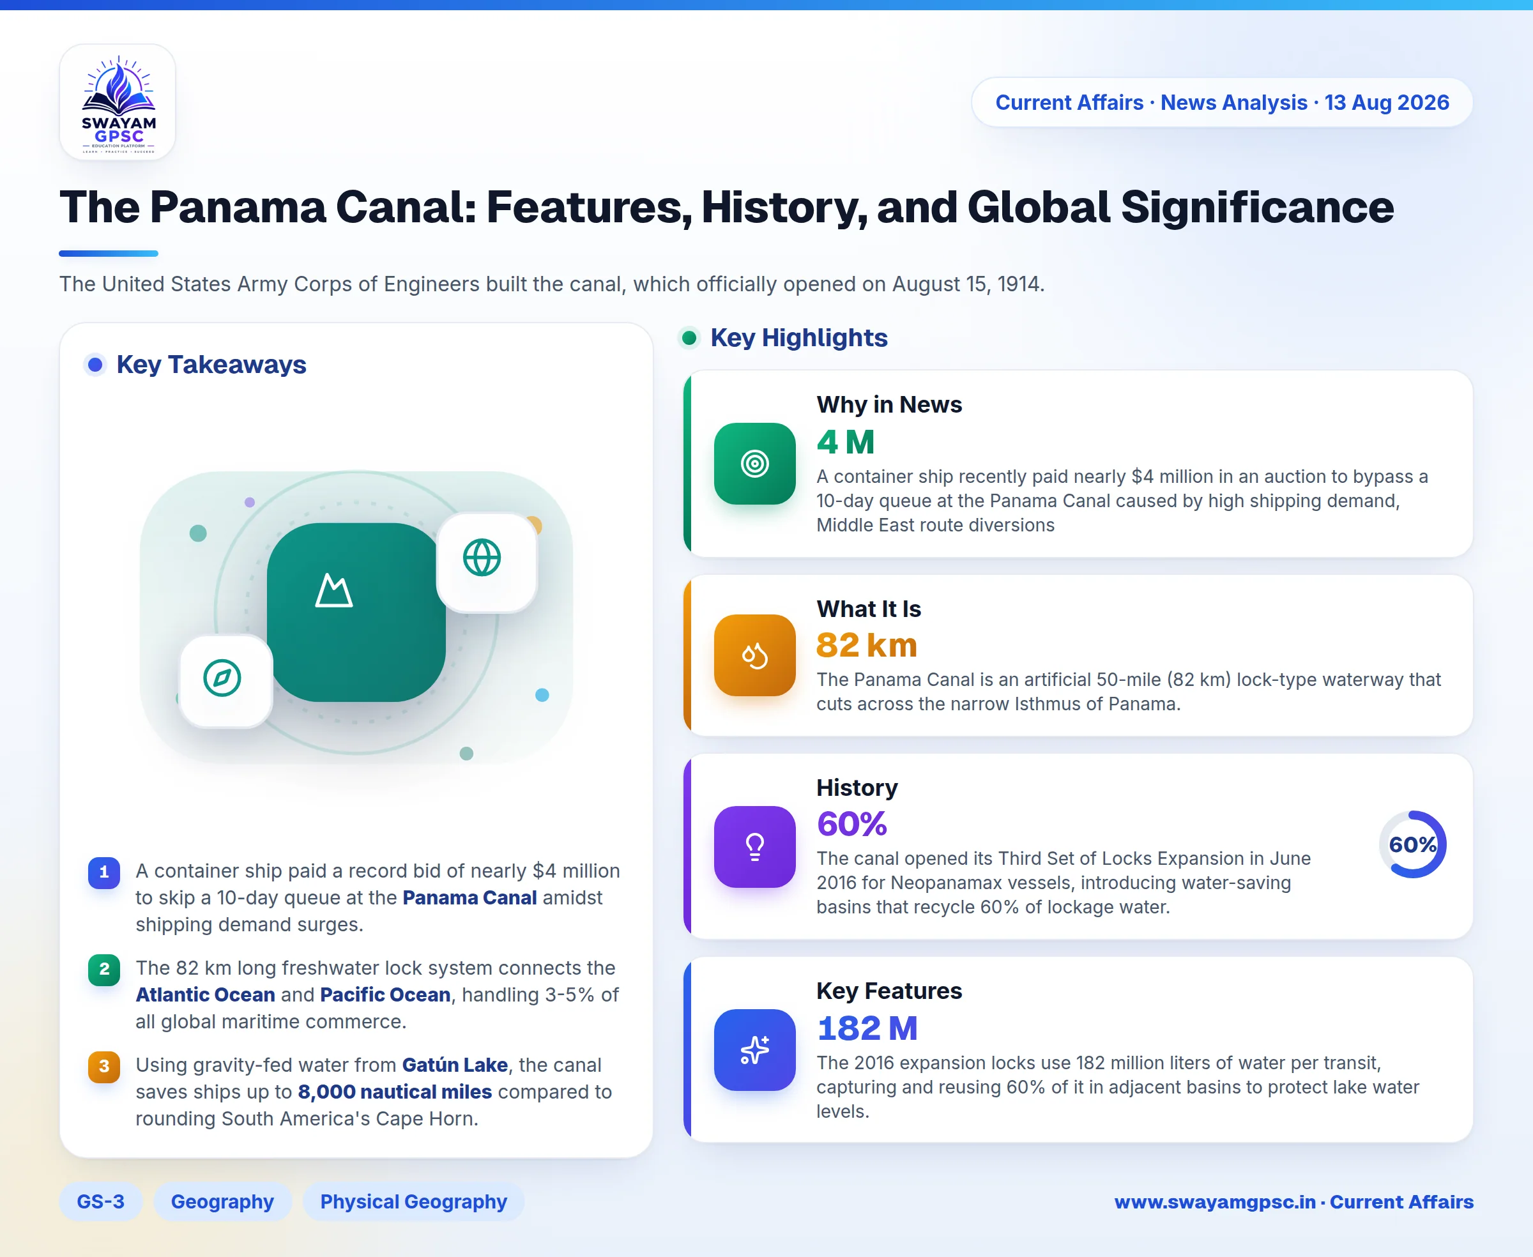Click the purple lightbulb icon in History
The image size is (1533, 1257).
point(754,846)
